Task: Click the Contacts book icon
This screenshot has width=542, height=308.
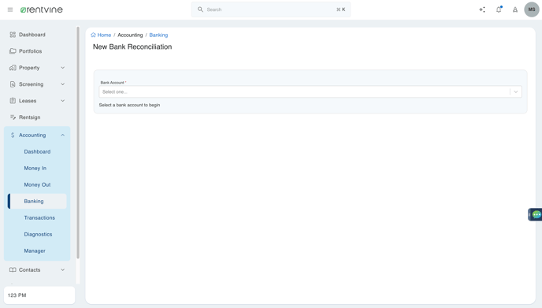Action: tap(13, 270)
